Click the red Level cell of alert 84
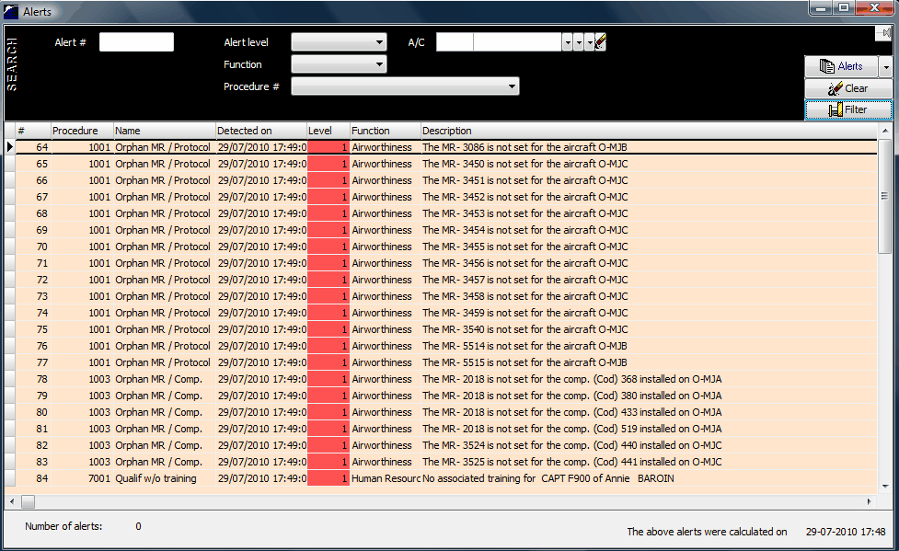 click(328, 478)
